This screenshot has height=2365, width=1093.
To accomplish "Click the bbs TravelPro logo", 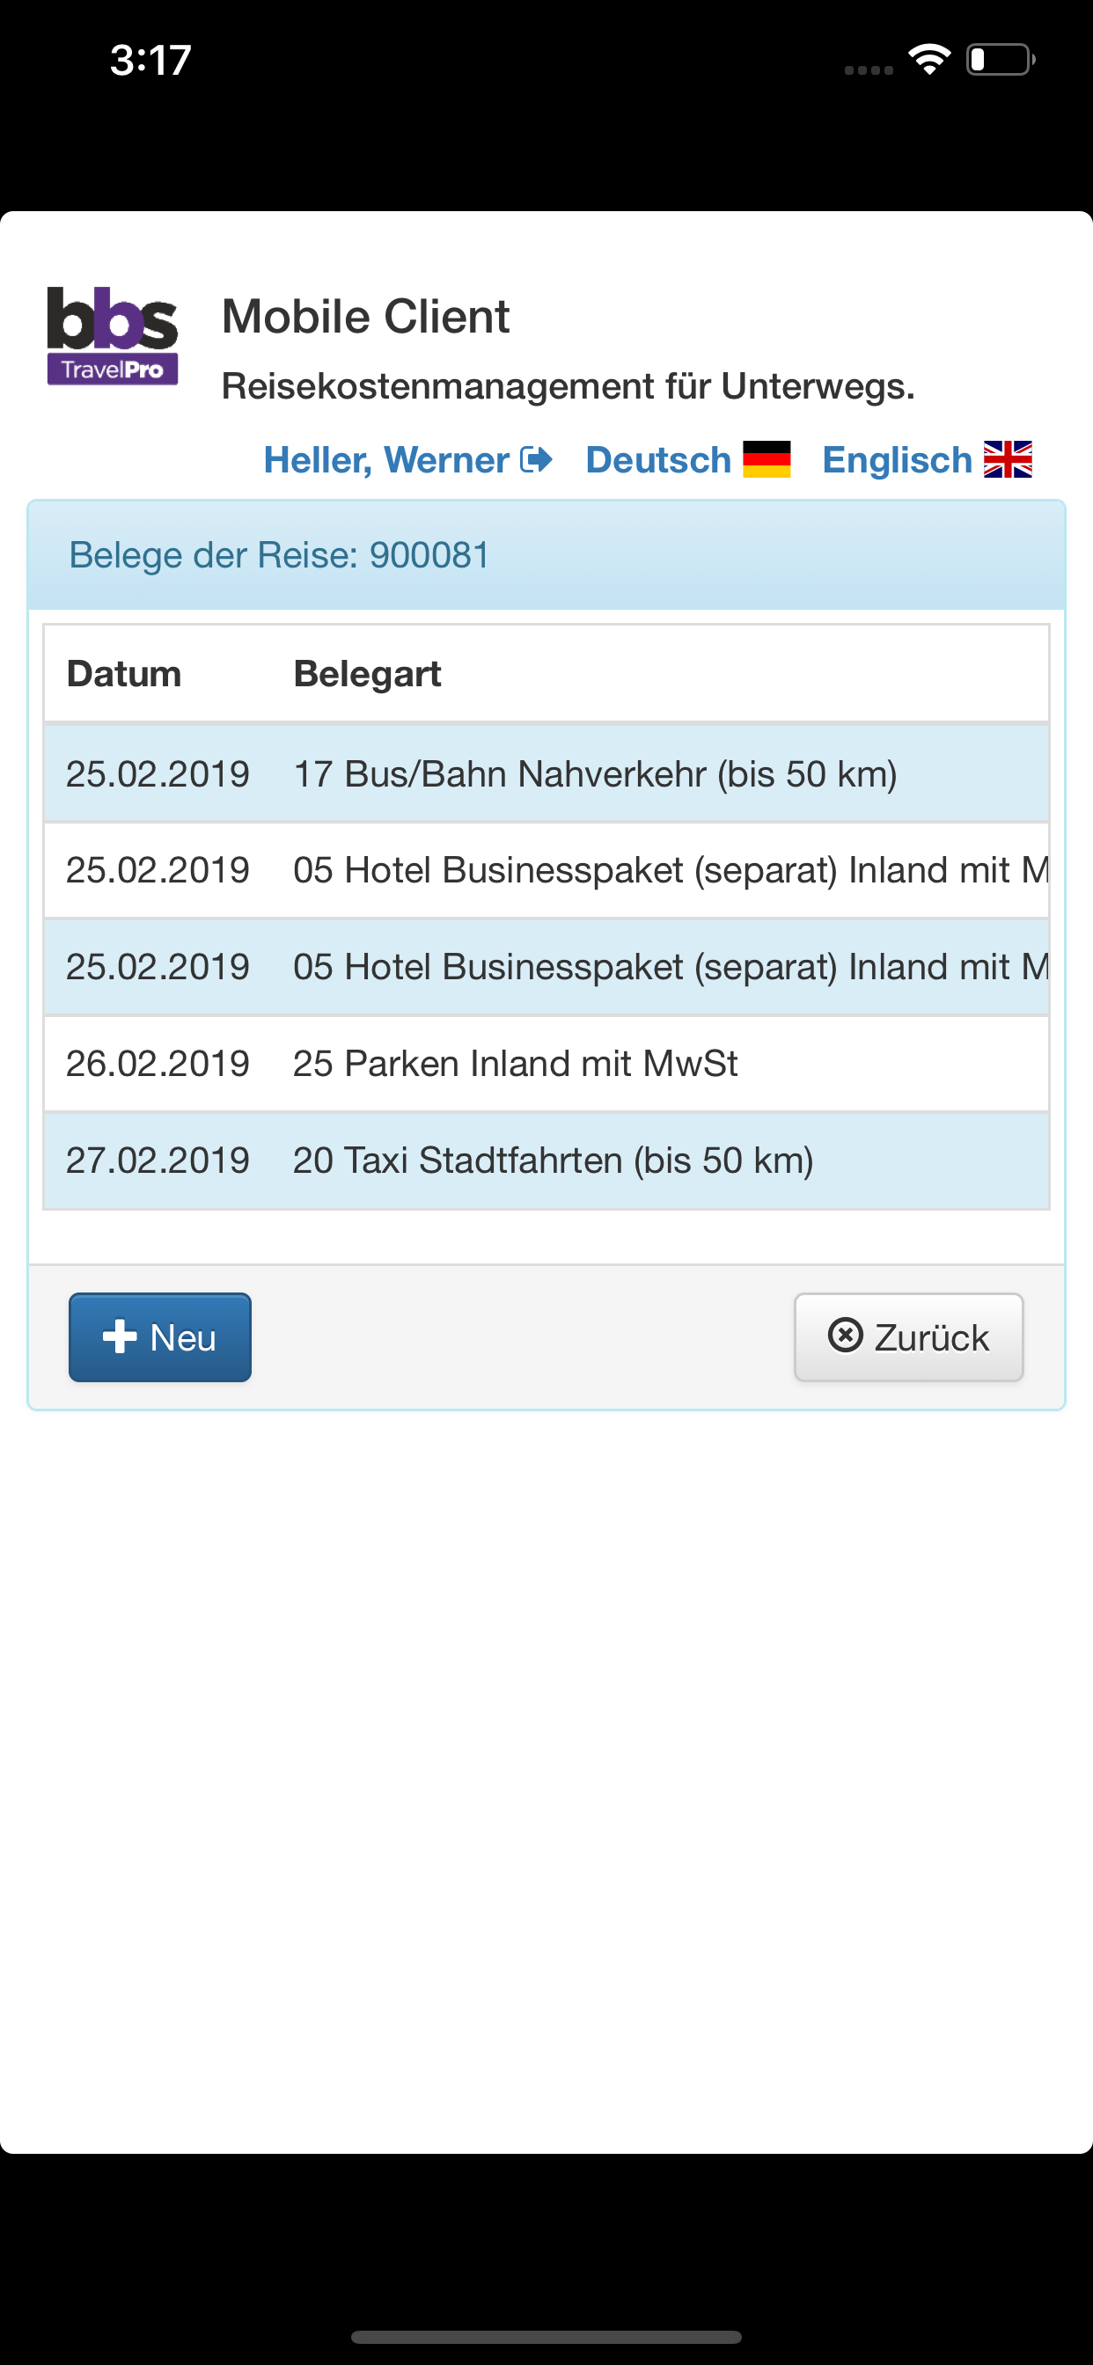I will pos(112,335).
